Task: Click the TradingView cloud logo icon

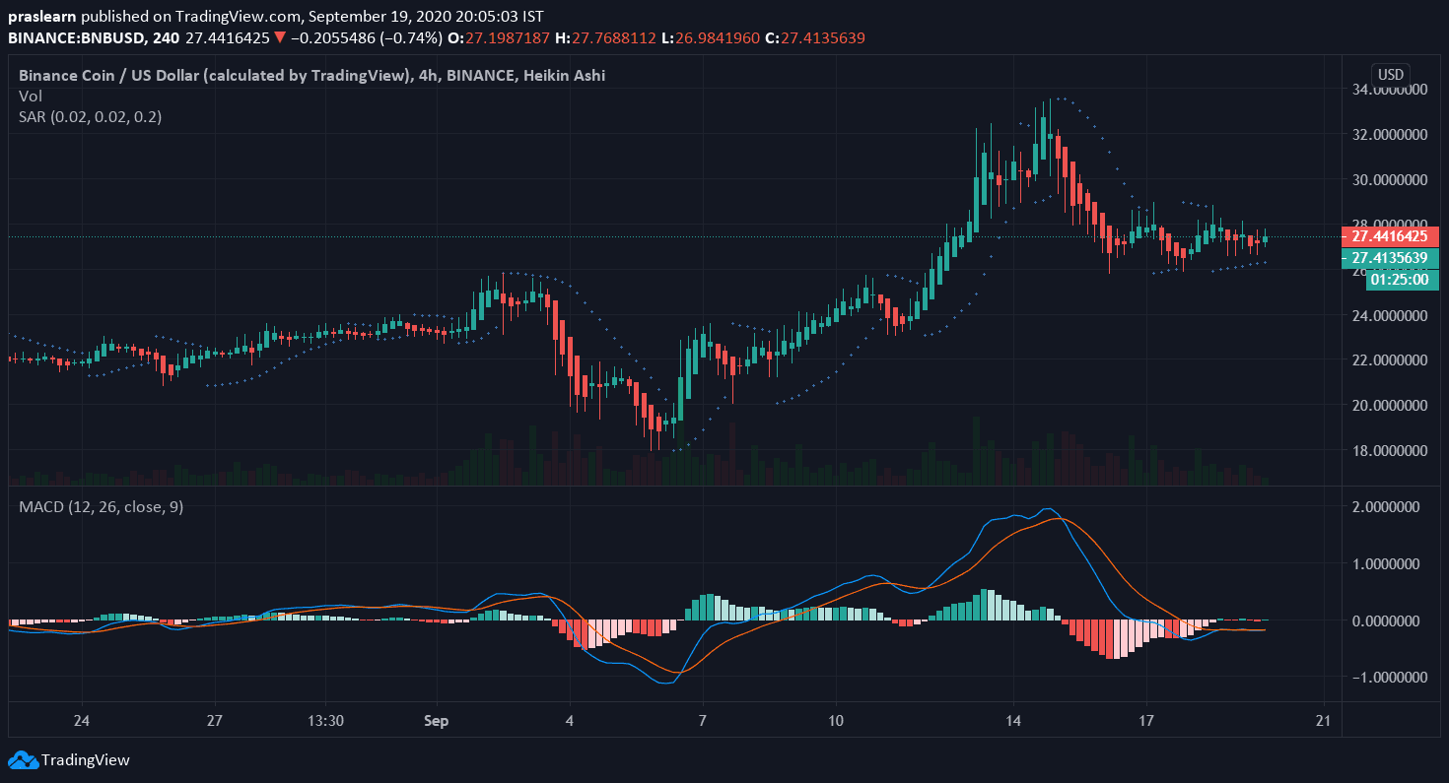Action: point(22,760)
